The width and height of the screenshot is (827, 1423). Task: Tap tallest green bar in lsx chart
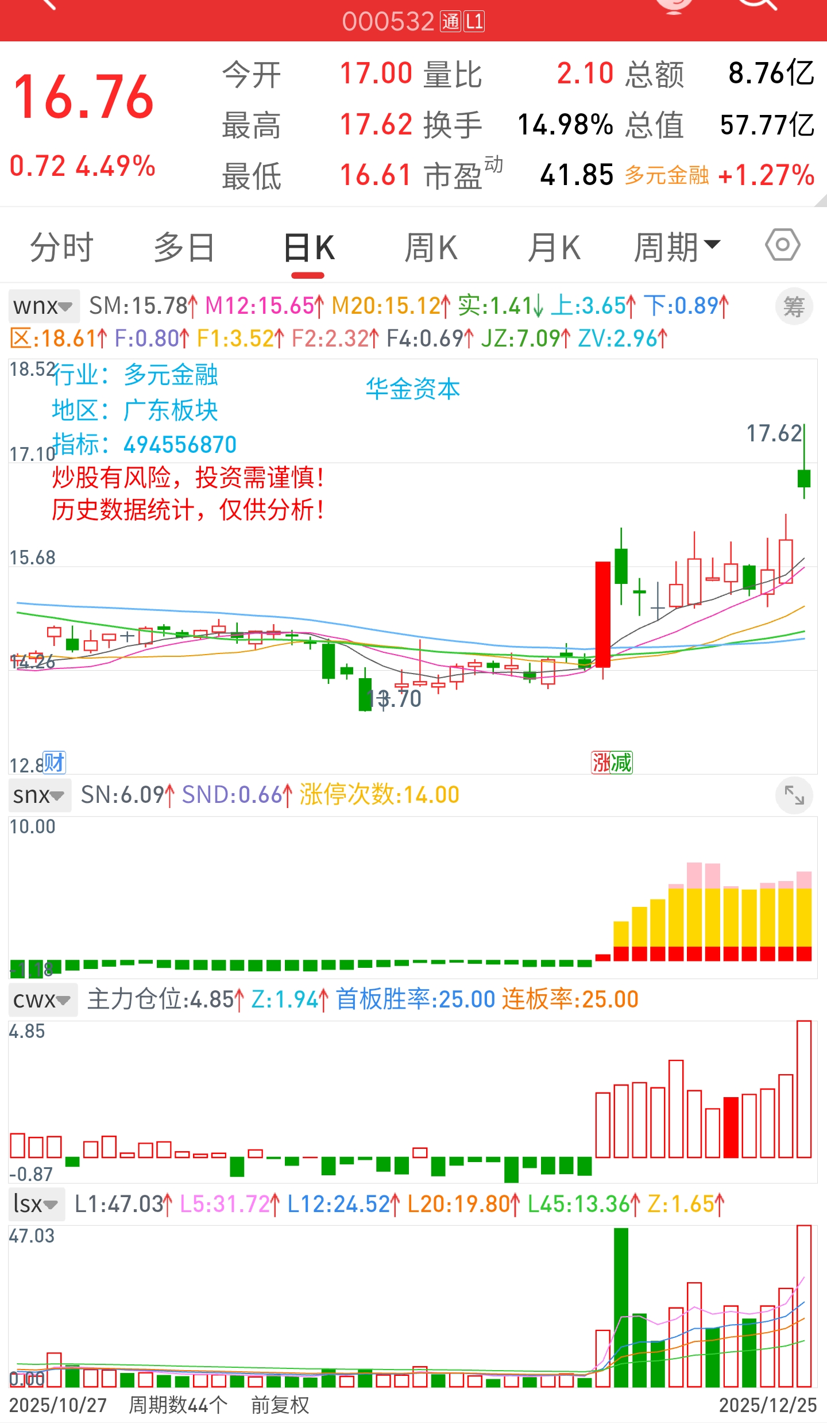pyautogui.click(x=621, y=1307)
